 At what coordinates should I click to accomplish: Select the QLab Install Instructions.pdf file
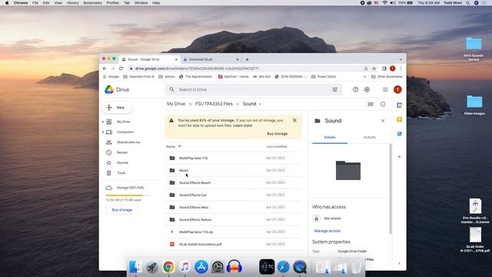pyautogui.click(x=233, y=244)
